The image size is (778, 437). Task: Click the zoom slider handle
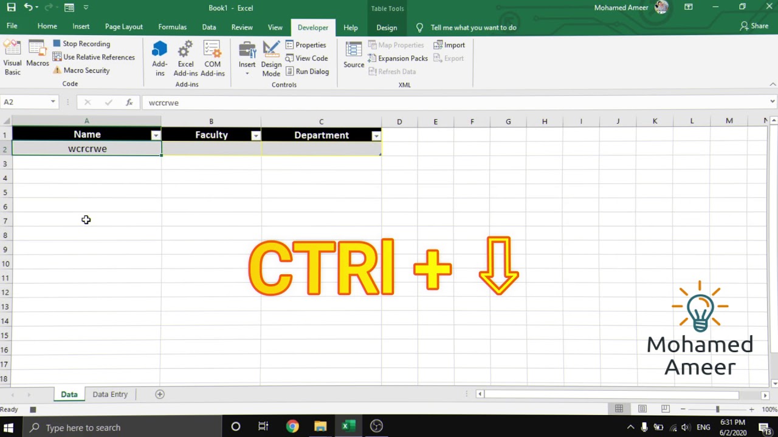click(717, 410)
